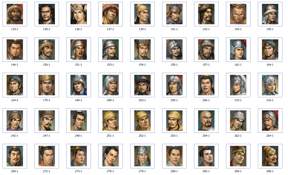Click file label 280-1
288x175 pixels.
pos(174,171)
